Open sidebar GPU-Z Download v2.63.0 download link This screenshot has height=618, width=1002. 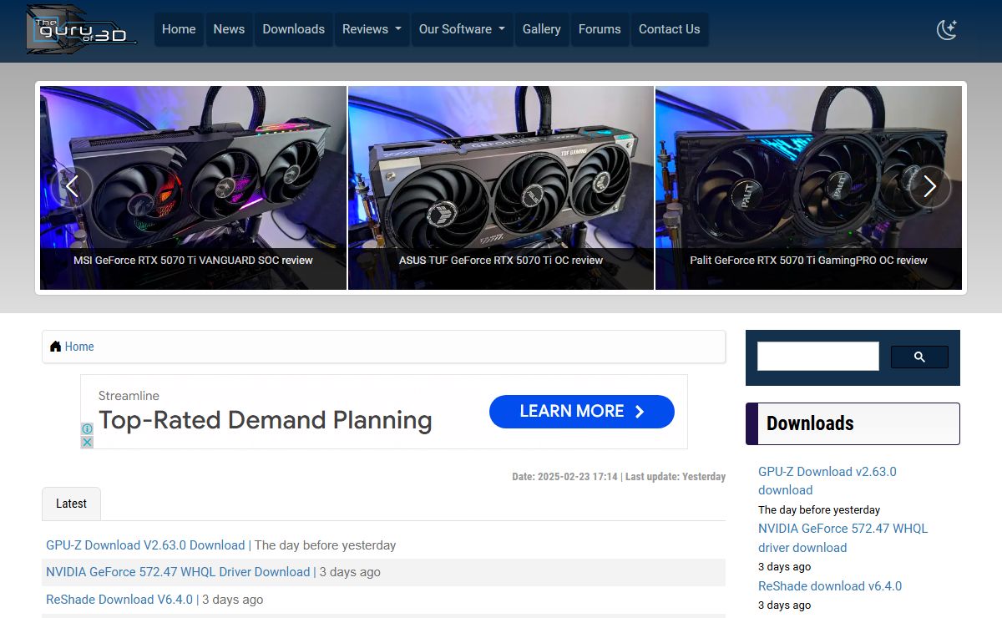(827, 481)
